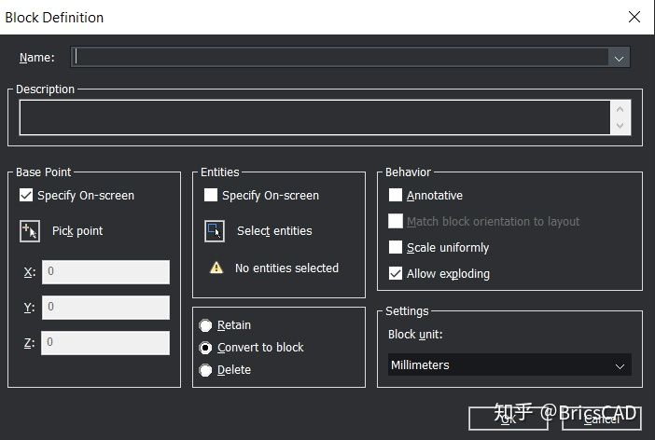Click the Description scroll up arrow

coord(620,109)
